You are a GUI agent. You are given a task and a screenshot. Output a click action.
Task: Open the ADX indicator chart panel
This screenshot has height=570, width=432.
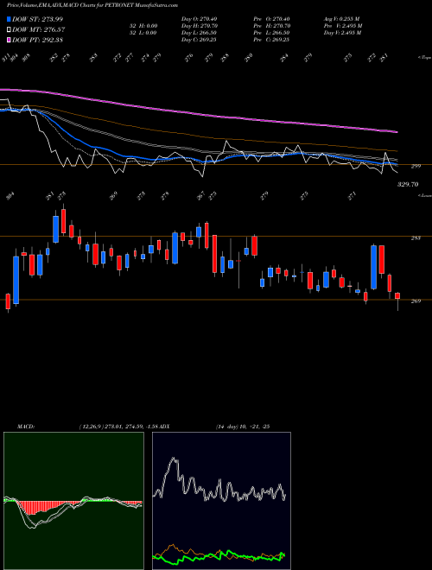pyautogui.click(x=221, y=501)
